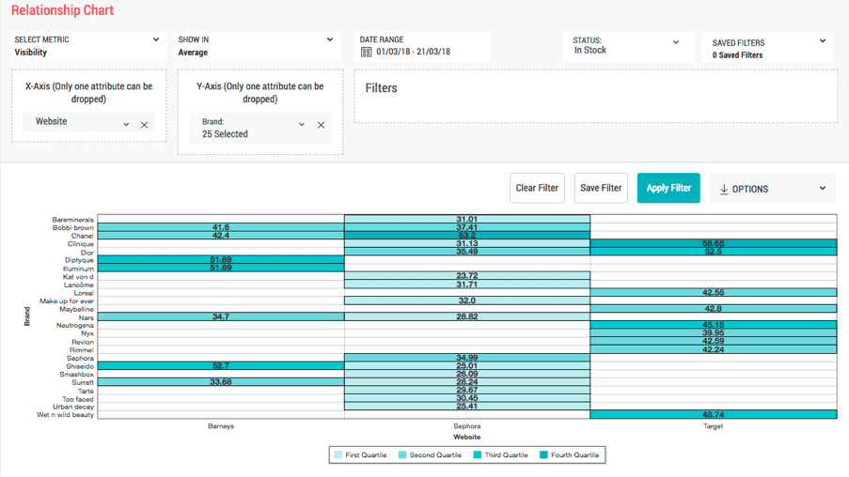Click the Neutrogena brand label

(74, 326)
